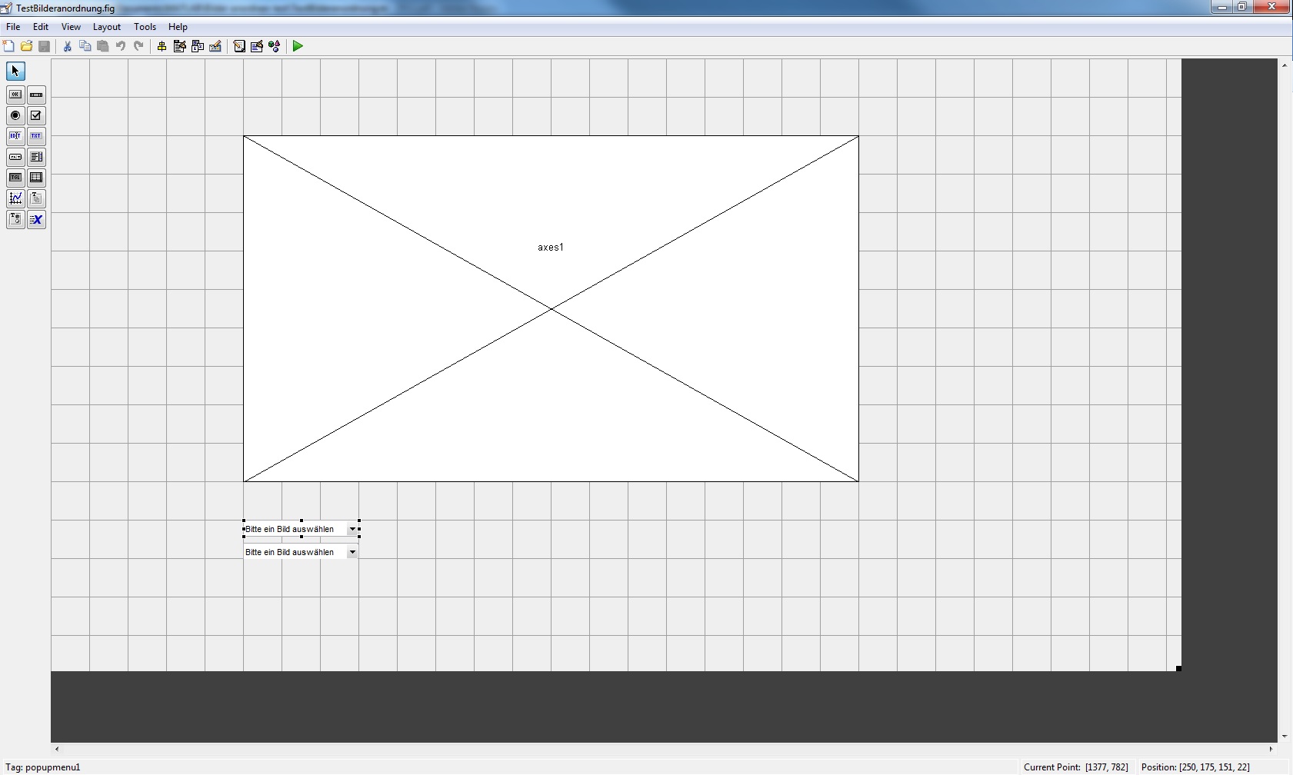This screenshot has height=775, width=1293.
Task: Select the Radio Button component tool
Action: point(15,115)
